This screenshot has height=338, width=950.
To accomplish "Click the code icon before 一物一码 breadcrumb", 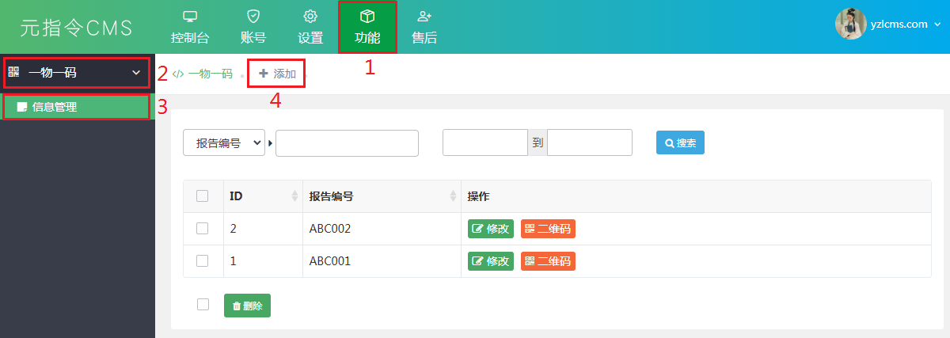I will (x=178, y=74).
